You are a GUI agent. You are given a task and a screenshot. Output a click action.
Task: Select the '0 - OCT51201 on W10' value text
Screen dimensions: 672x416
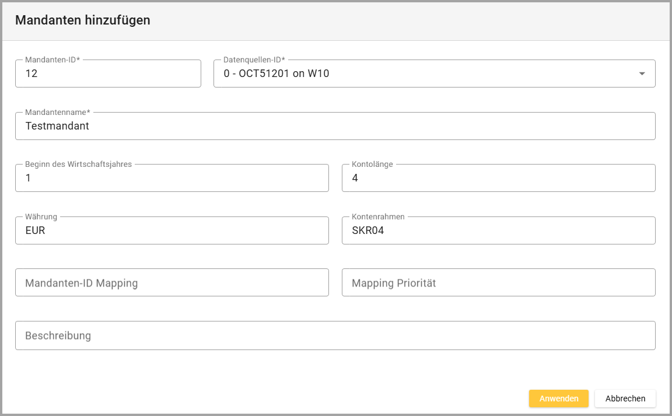point(276,74)
